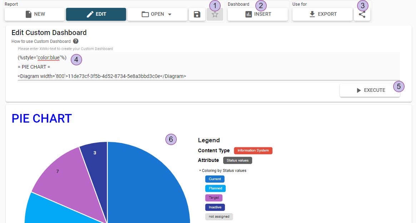
Task: Run the dashboard with EXECUTE button
Action: (x=370, y=90)
